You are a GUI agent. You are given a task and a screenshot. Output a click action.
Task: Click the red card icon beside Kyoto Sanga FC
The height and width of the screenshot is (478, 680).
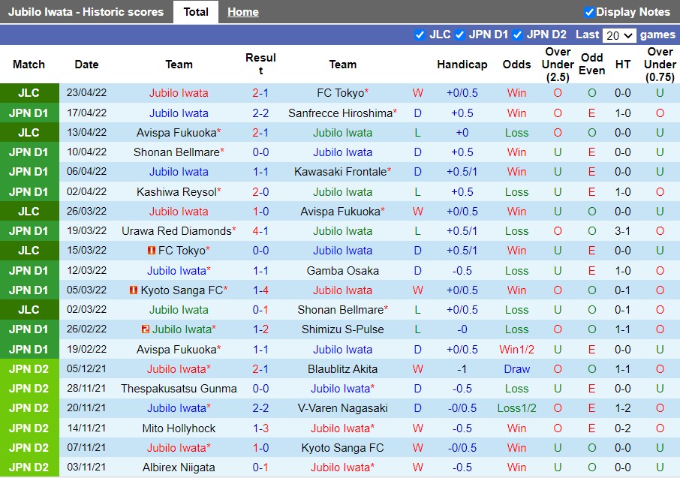(x=134, y=290)
